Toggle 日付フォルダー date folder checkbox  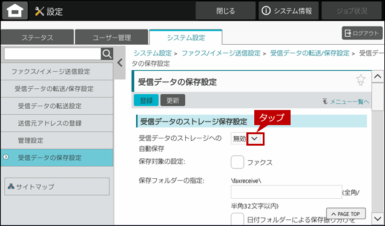coord(237,219)
